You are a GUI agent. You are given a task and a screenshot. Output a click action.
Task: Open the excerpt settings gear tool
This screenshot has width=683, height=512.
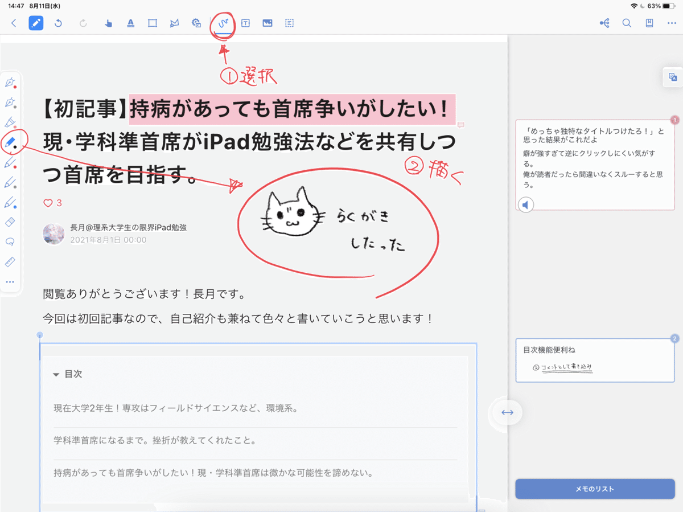pos(196,23)
